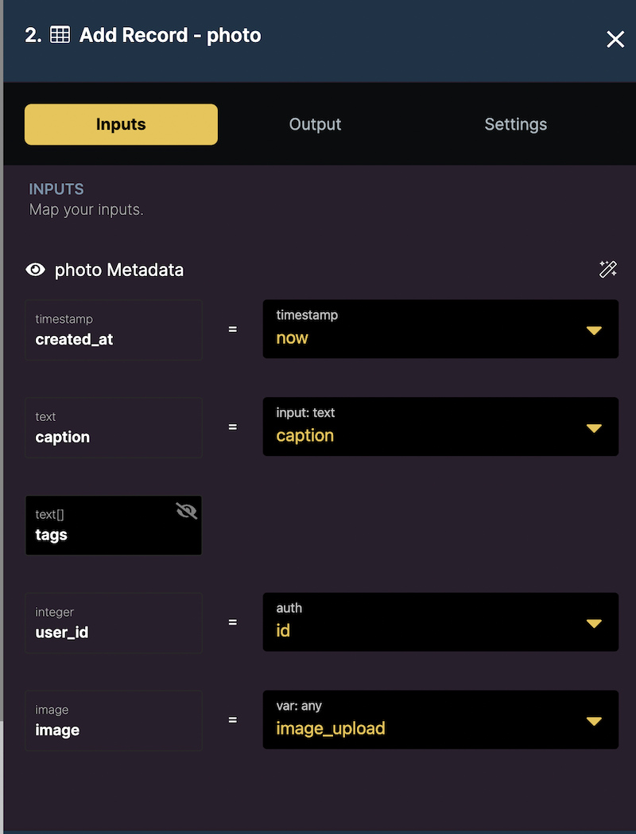Image resolution: width=636 pixels, height=834 pixels.
Task: Select the Inputs tab
Action: 120,124
